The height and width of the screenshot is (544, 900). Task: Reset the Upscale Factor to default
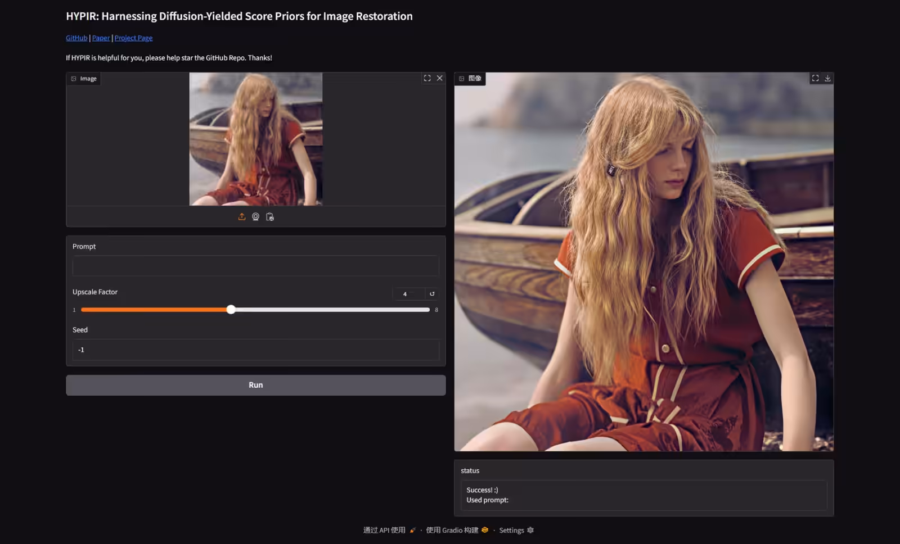point(432,294)
